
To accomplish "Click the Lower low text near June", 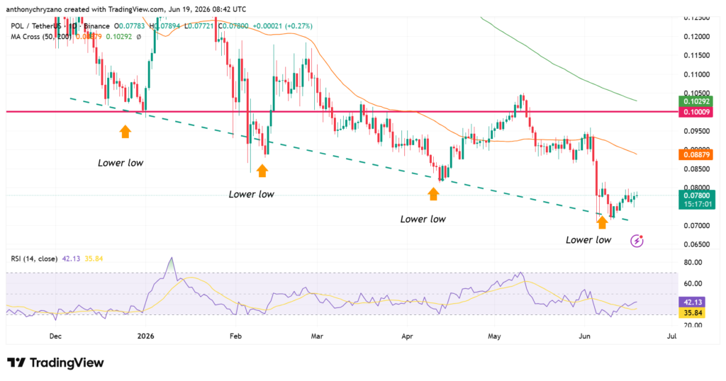I will (588, 240).
